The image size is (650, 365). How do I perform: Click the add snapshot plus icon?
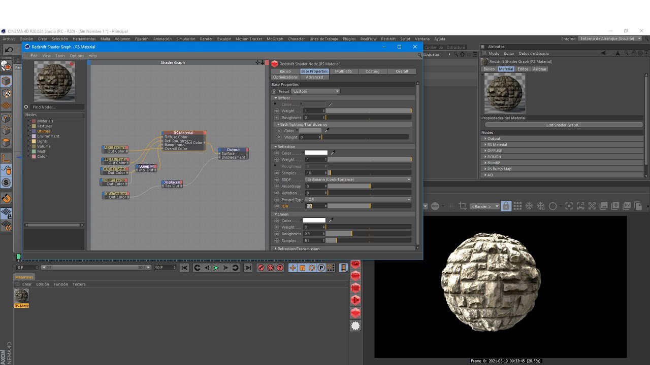(615, 206)
